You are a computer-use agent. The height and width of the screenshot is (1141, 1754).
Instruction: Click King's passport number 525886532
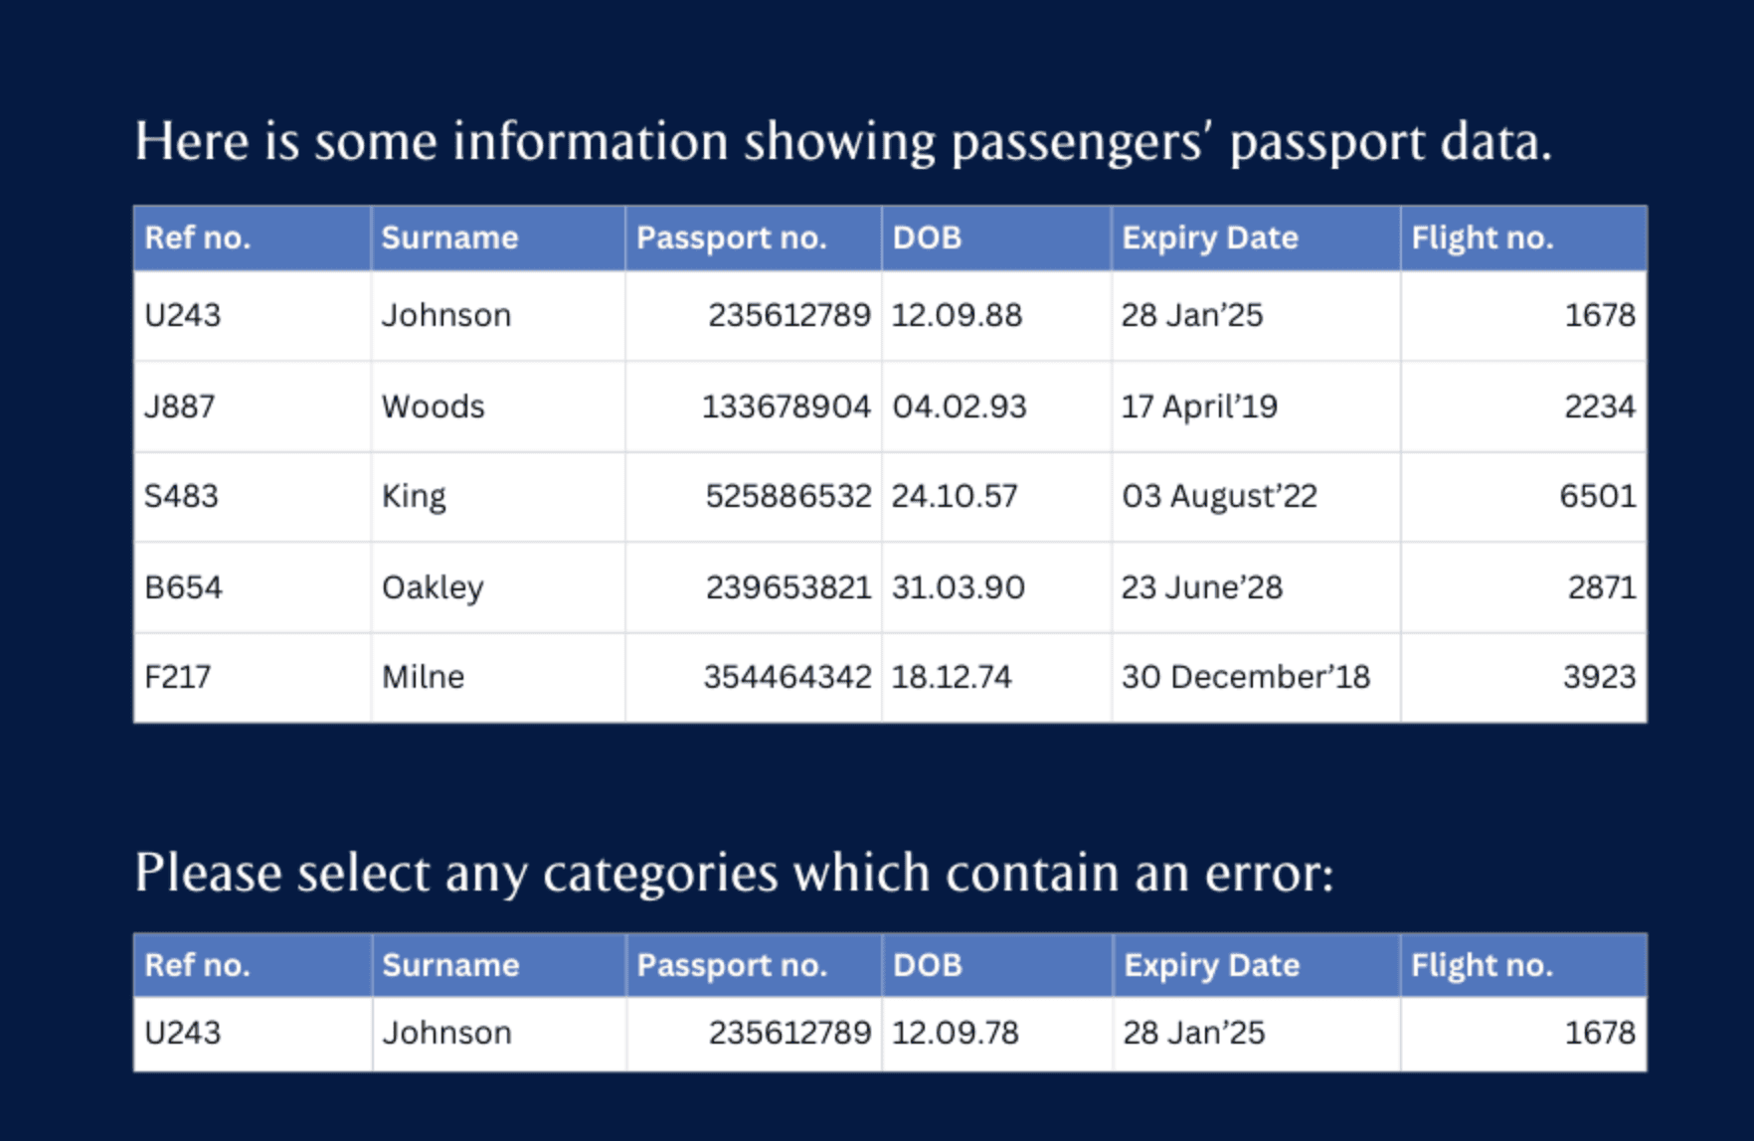pos(788,496)
